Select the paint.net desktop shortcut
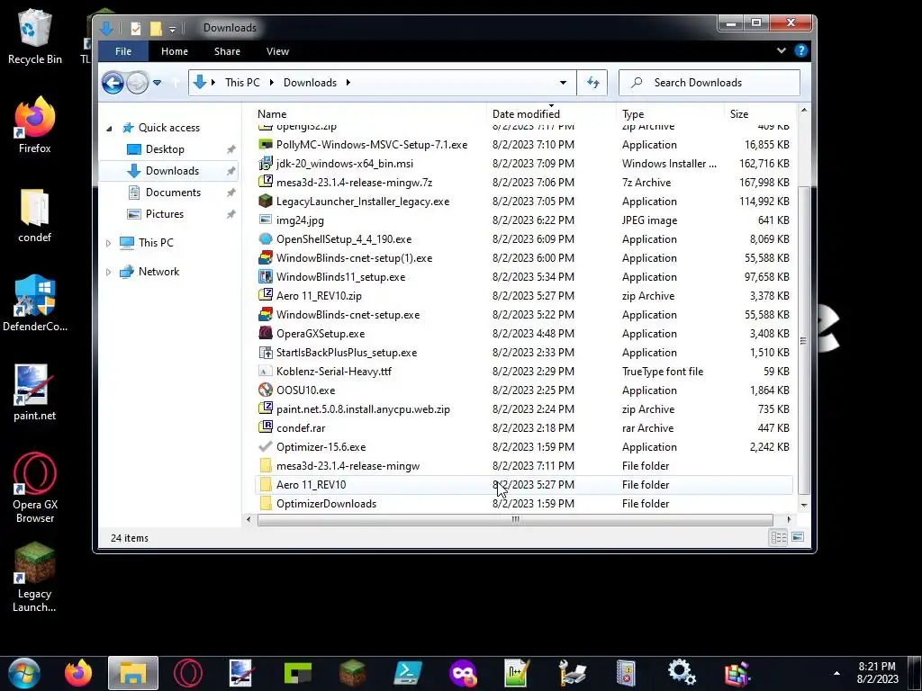 [35, 392]
